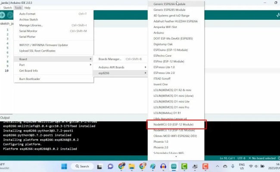Choose Upload SSL Root Certificates
Screen dimensions: 280x172
pos(53,51)
